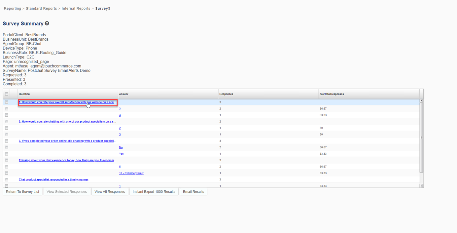Open question 1 overall satisfaction link
The height and width of the screenshot is (233, 457).
coord(67,102)
